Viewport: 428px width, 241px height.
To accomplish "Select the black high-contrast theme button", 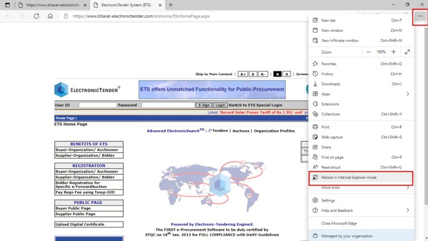I will (277, 74).
